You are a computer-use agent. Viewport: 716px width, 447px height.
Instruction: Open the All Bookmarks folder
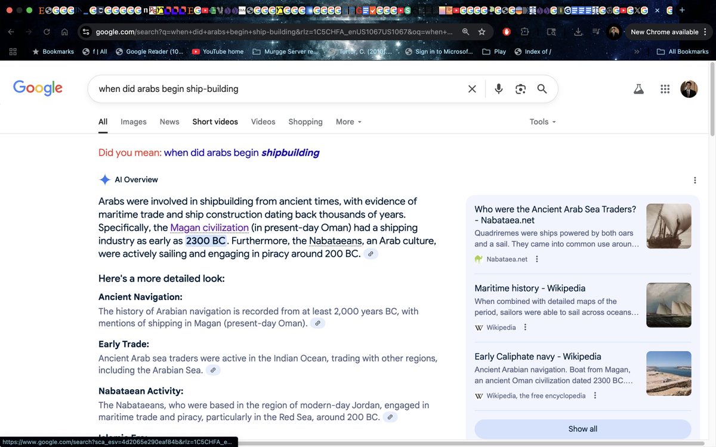683,52
